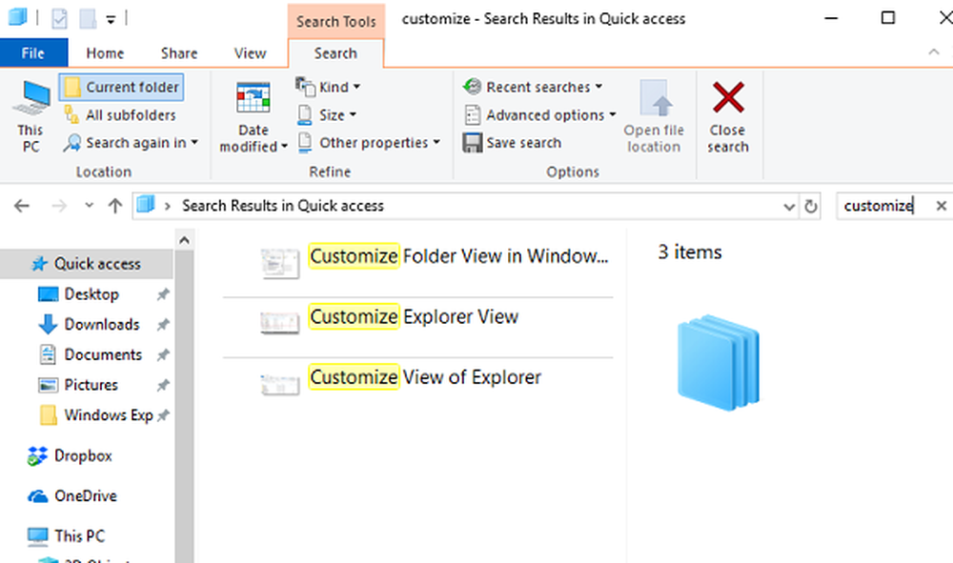Open the File menu tab
The width and height of the screenshot is (953, 563).
click(32, 54)
